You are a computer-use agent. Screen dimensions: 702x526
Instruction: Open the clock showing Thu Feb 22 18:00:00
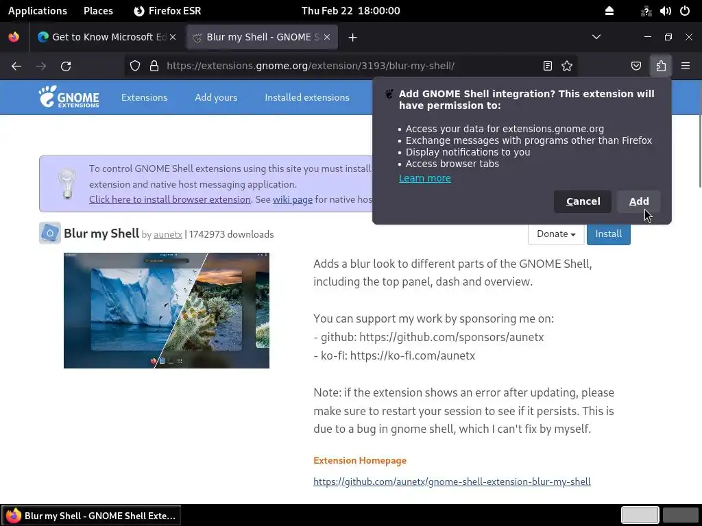(350, 11)
